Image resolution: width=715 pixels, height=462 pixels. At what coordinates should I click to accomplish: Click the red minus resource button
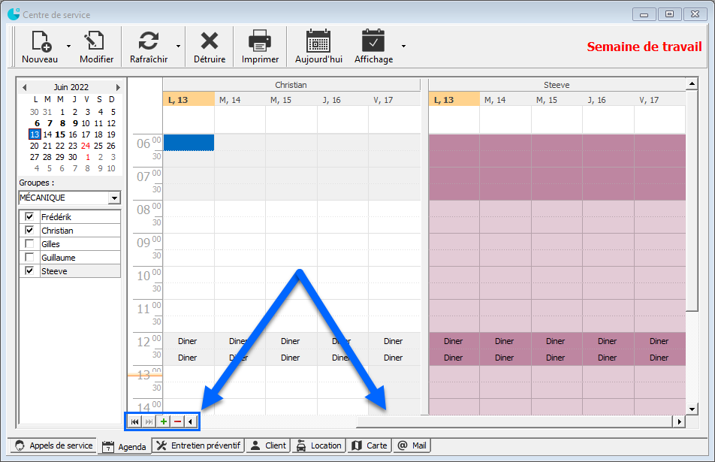click(x=177, y=422)
